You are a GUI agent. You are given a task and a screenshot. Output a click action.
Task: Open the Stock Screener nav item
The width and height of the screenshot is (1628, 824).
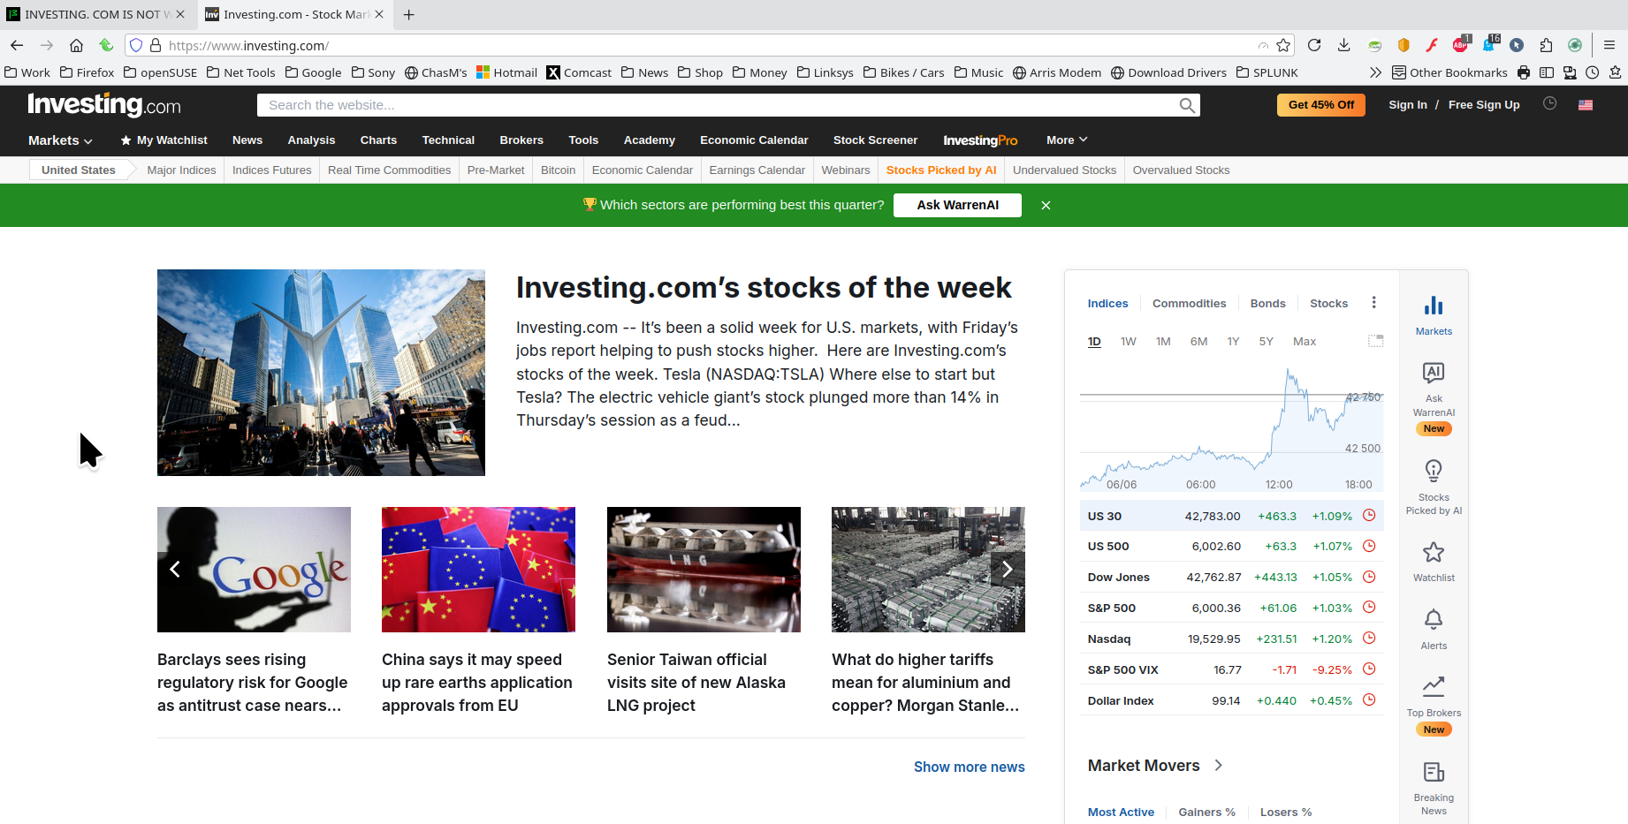[x=875, y=140]
